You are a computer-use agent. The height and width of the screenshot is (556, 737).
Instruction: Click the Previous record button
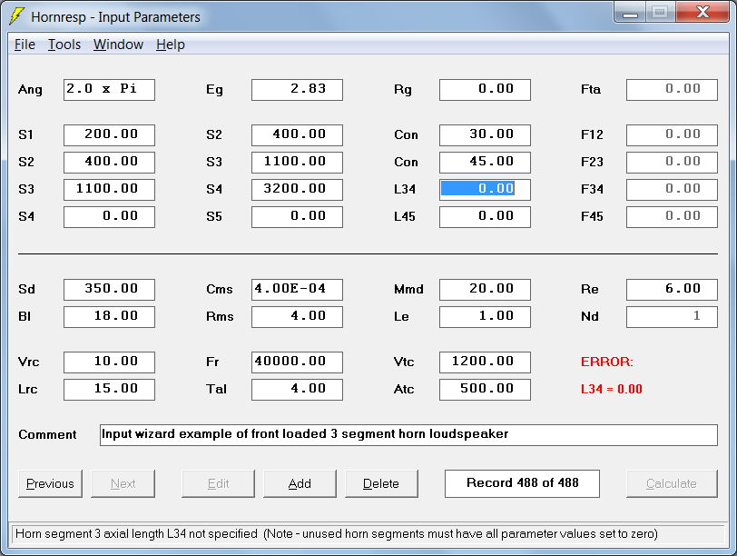pyautogui.click(x=50, y=483)
